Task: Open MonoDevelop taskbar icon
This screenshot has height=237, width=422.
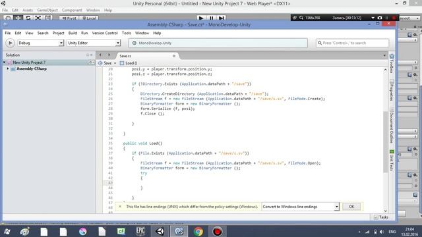Action: (179, 231)
